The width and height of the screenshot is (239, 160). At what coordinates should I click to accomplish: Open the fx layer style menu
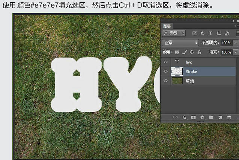(x=185, y=117)
